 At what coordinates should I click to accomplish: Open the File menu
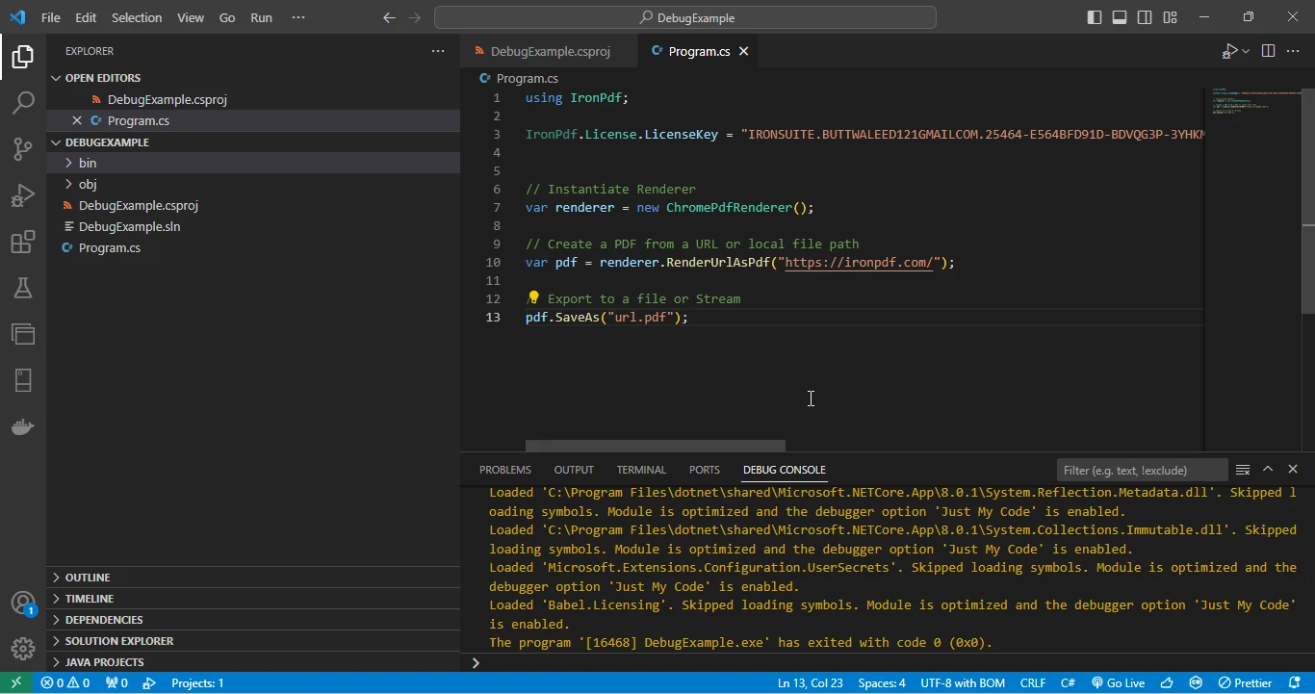51,17
